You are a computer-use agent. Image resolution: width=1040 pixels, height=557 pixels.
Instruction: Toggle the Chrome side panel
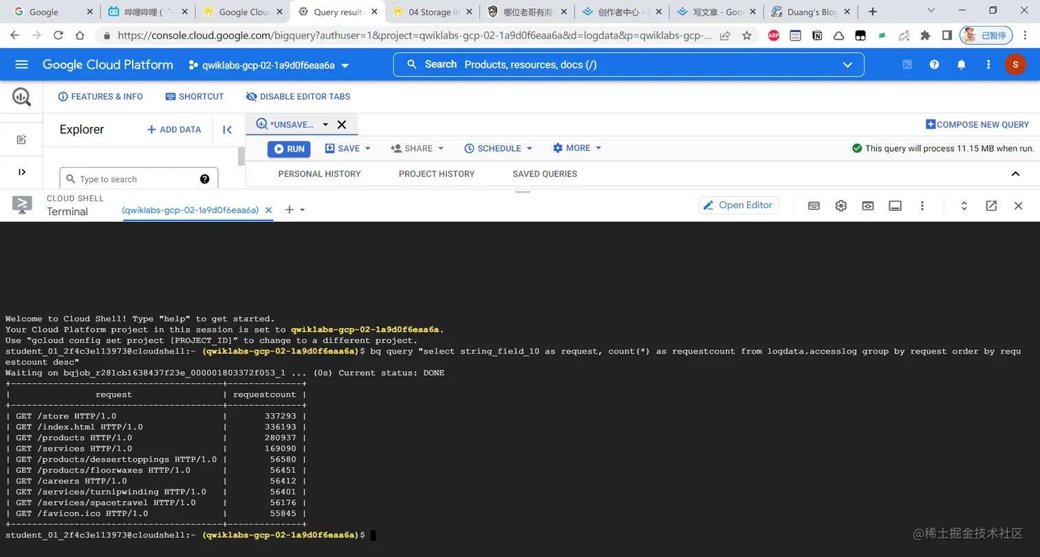[947, 36]
